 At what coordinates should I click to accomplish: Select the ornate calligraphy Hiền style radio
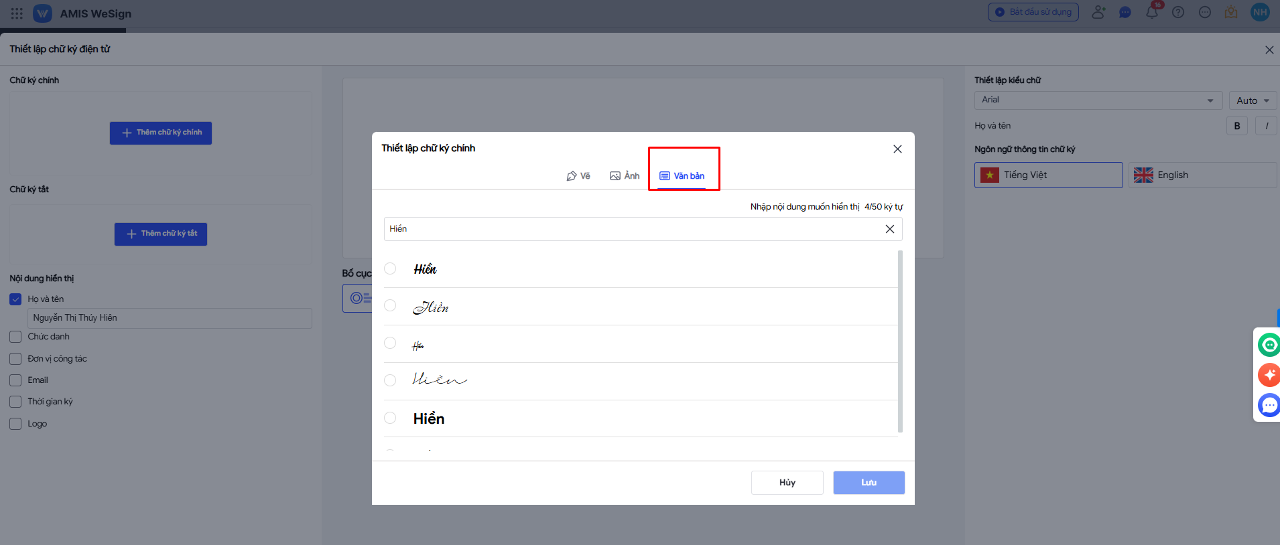point(390,305)
